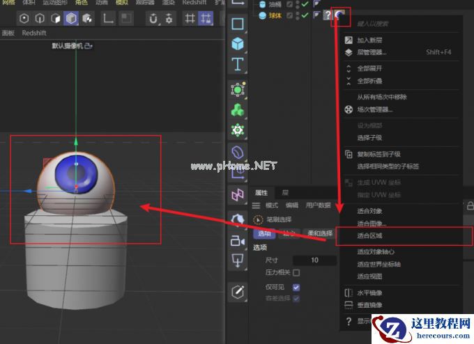
Task: Click the make editable pen hexagon icon
Action: coord(238,292)
